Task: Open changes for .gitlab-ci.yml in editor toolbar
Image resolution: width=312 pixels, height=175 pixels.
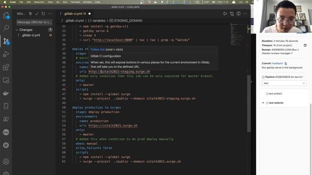Action: (232, 14)
